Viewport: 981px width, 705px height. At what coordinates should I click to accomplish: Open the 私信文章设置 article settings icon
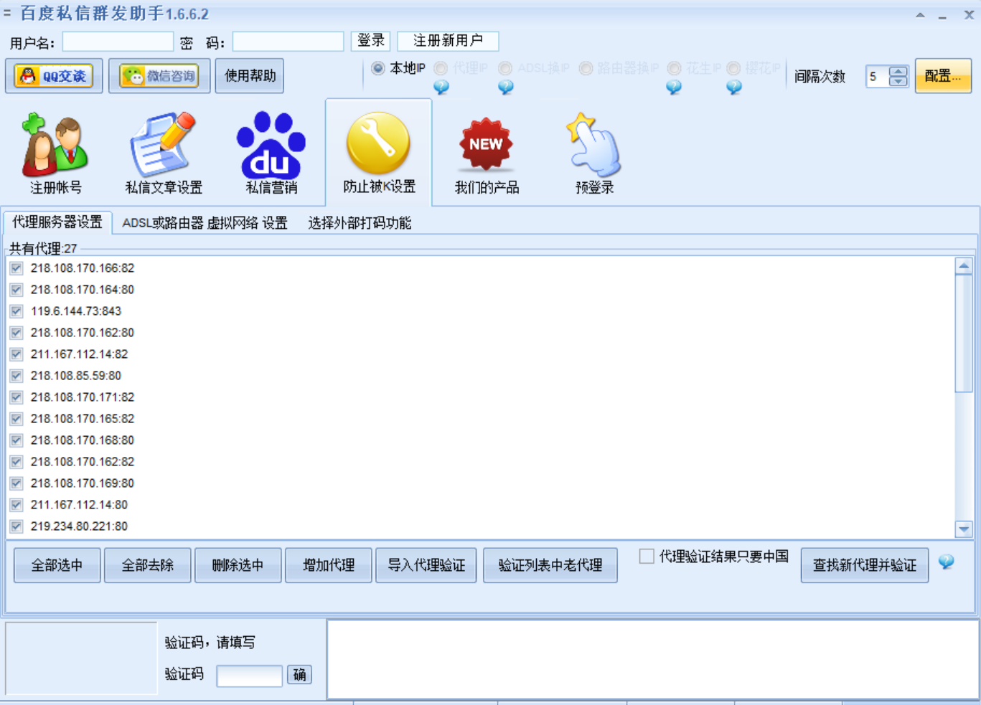pos(164,153)
